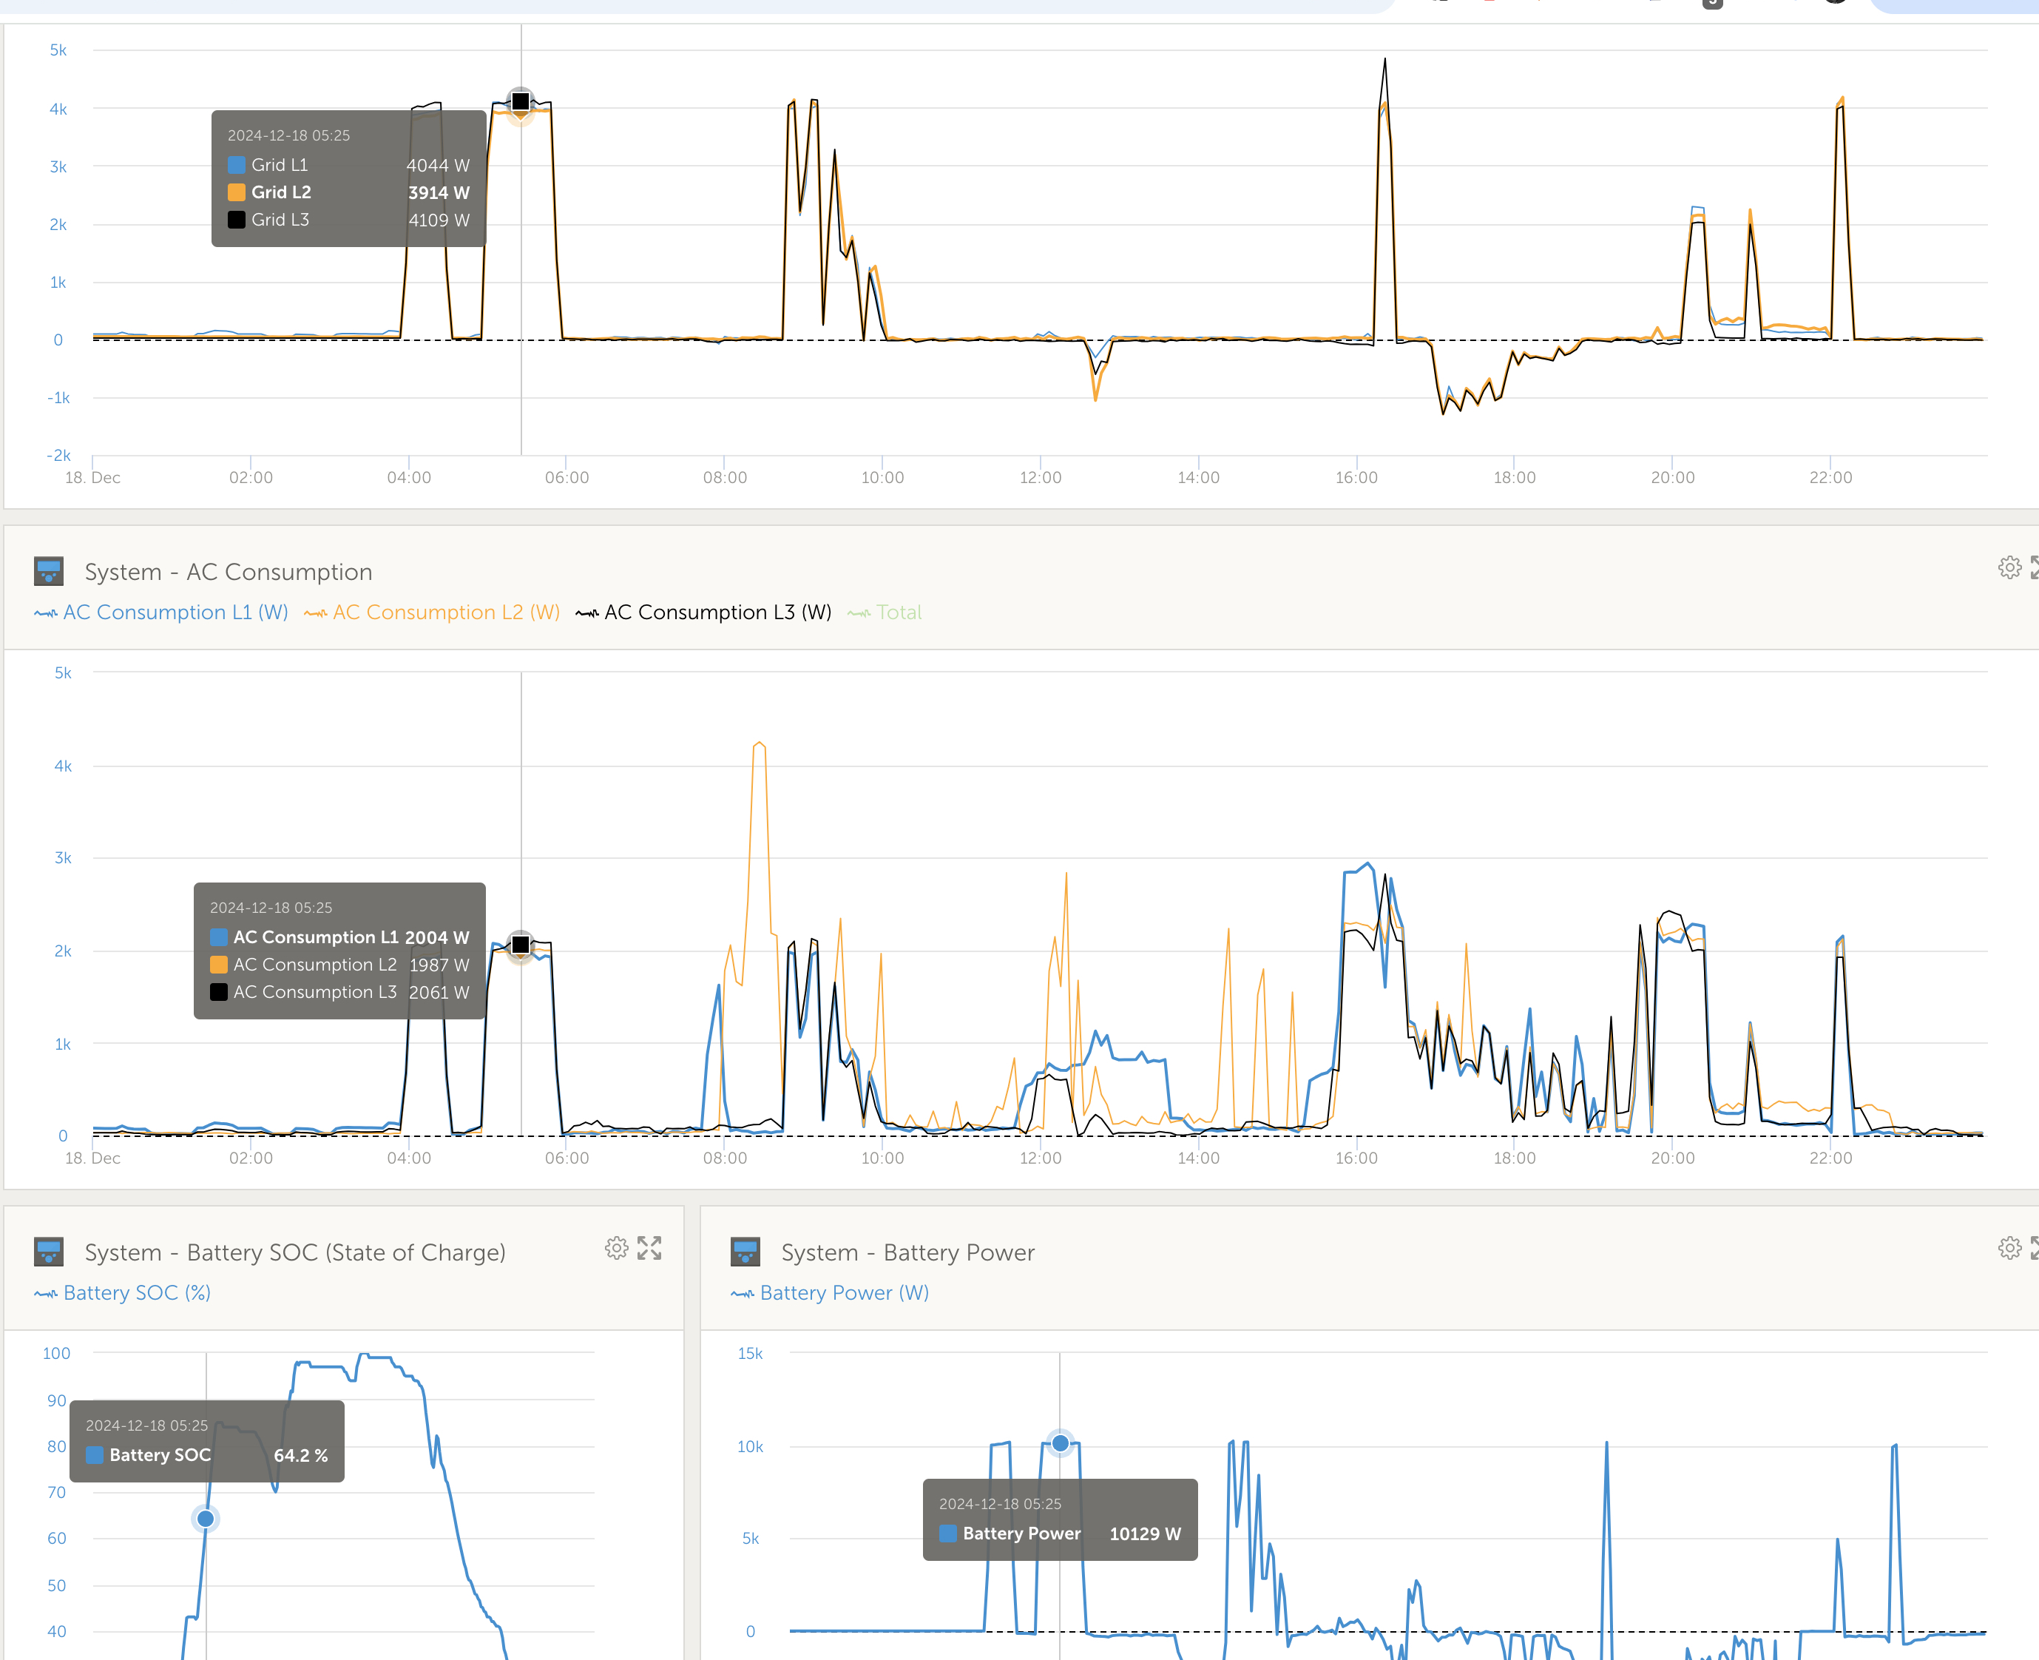Click the highlighted Battery Power data point
2039x1660 pixels.
[x=1060, y=1443]
